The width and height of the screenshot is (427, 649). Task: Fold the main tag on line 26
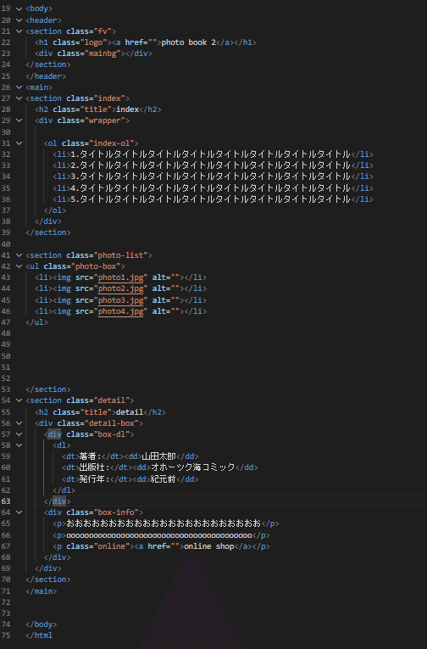coord(19,87)
